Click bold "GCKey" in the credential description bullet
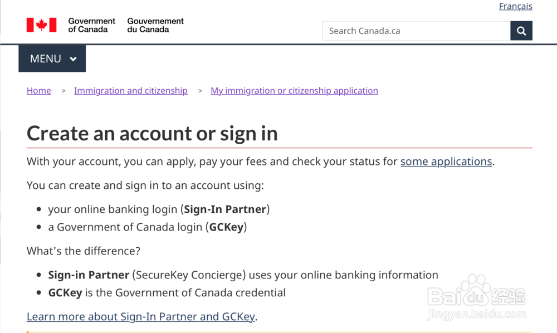This screenshot has width=557, height=333. (65, 293)
